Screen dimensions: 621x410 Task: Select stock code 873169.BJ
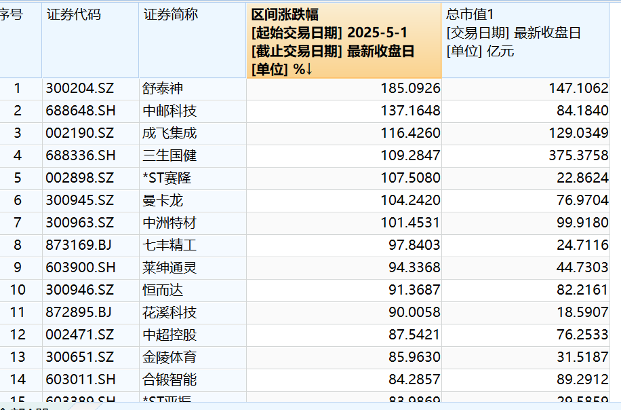[x=79, y=245]
